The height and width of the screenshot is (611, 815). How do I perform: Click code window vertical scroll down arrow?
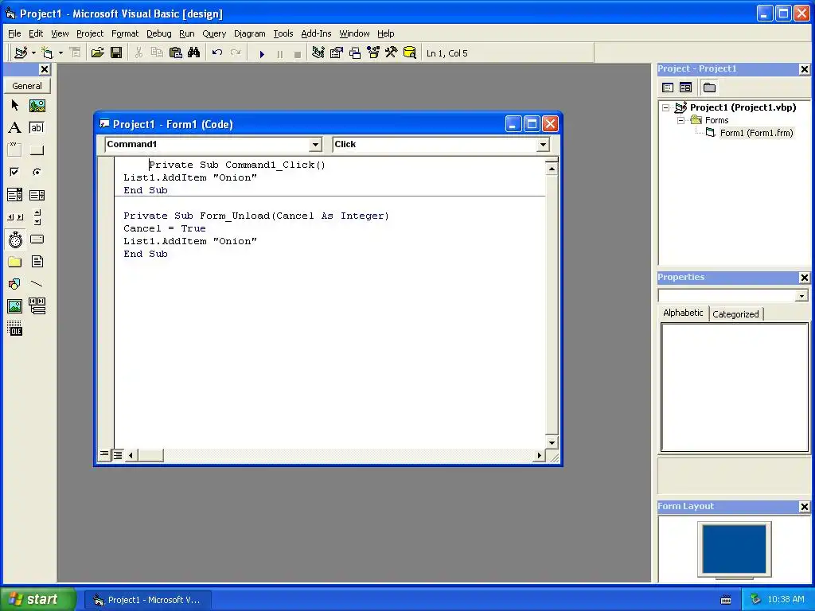(552, 442)
